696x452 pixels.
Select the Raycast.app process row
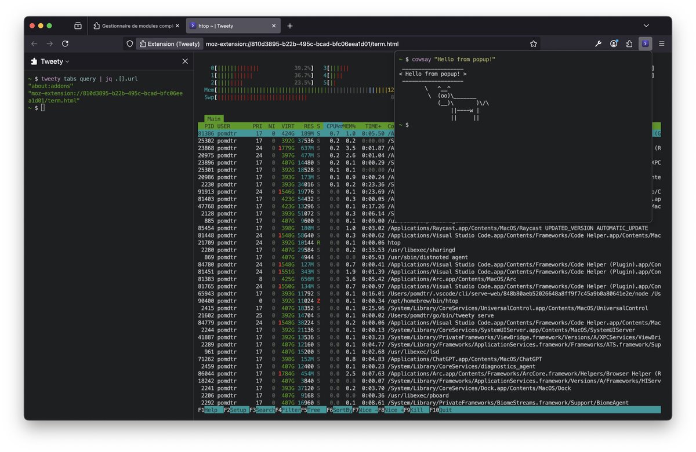[429, 228]
